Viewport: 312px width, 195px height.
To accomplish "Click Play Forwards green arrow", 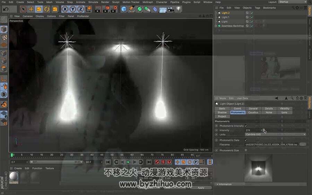I will coord(128,162).
